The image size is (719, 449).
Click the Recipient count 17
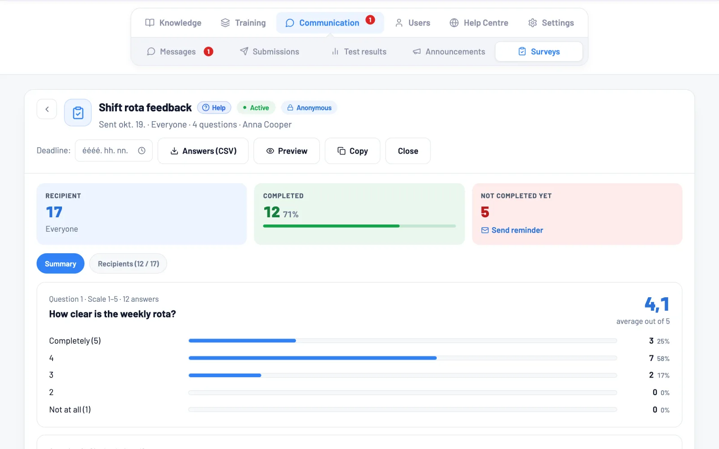tap(54, 212)
